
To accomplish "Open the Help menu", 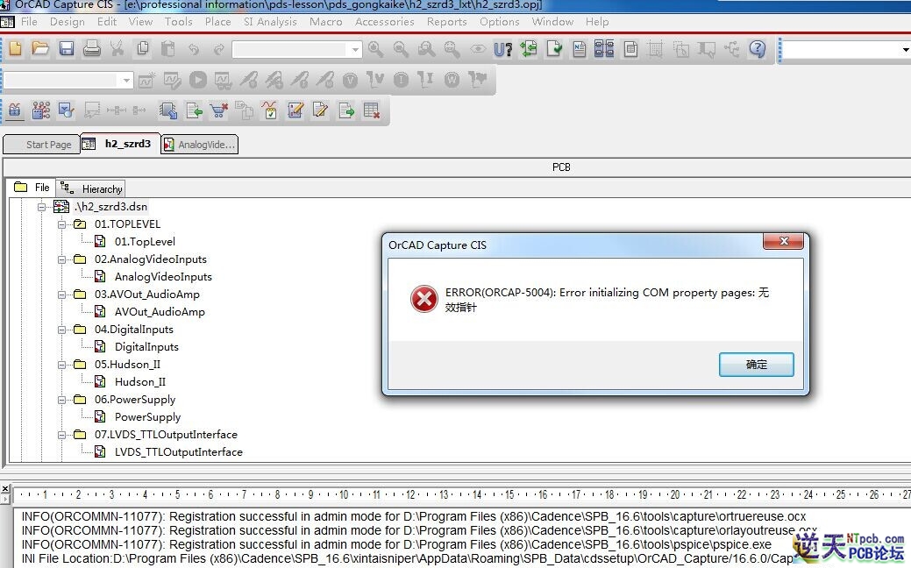I will [597, 22].
